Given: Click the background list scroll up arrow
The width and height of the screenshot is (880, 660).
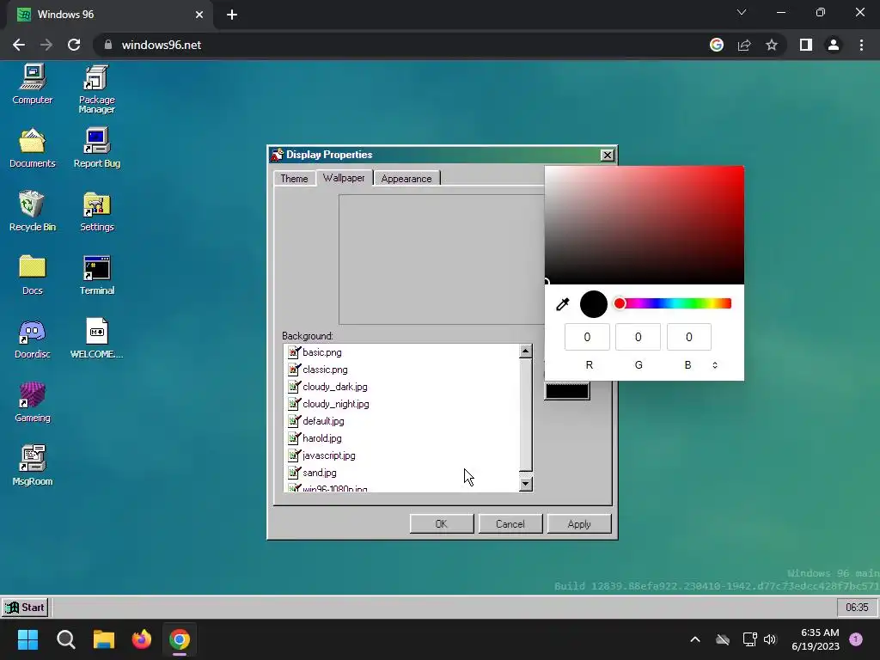Looking at the screenshot, I should 525,351.
